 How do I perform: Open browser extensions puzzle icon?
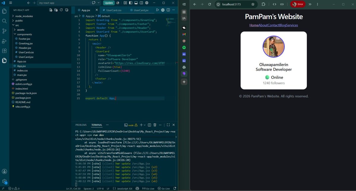(263, 4)
